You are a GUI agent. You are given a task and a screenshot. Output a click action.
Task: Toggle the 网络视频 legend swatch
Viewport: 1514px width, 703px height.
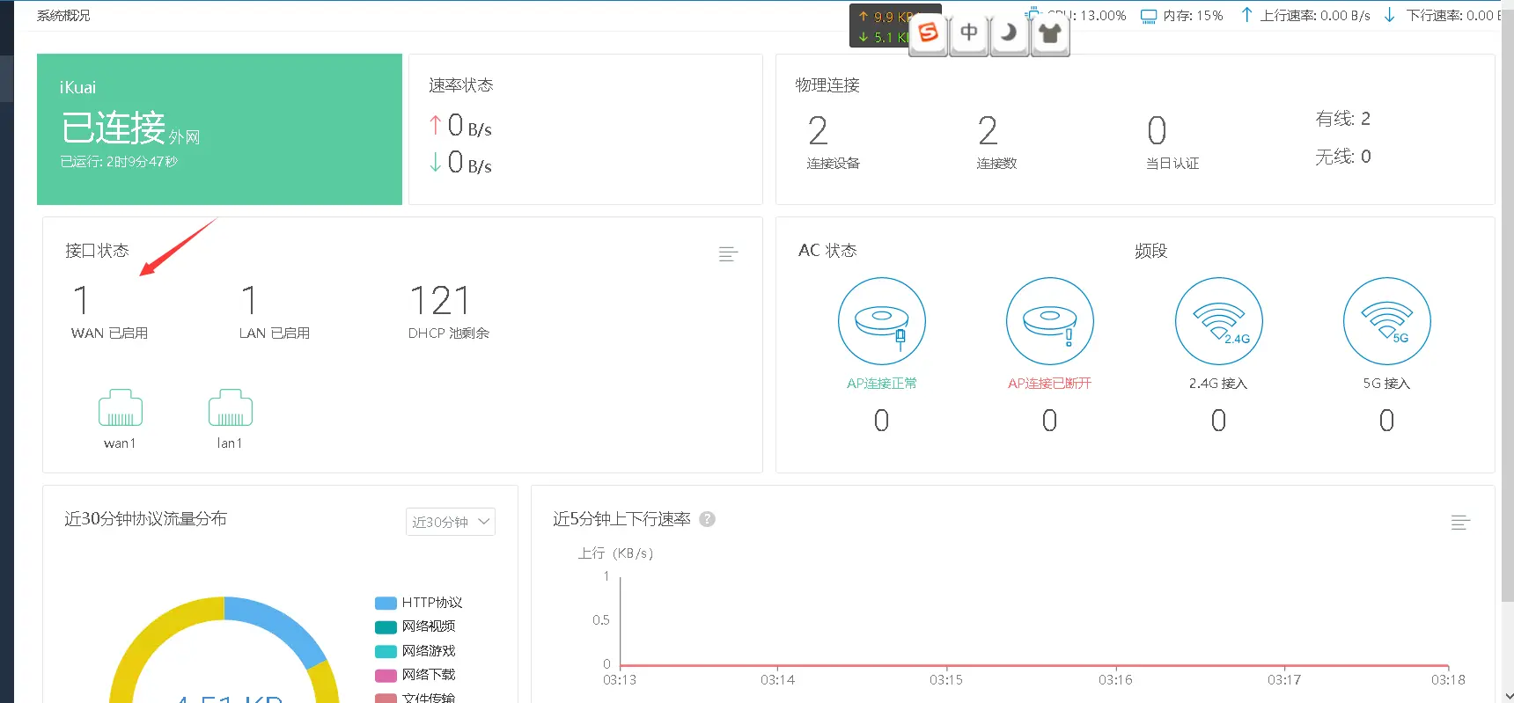(386, 626)
